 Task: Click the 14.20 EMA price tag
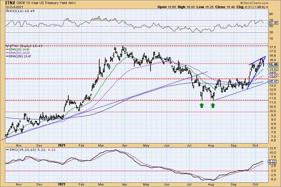pyautogui.click(x=274, y=75)
